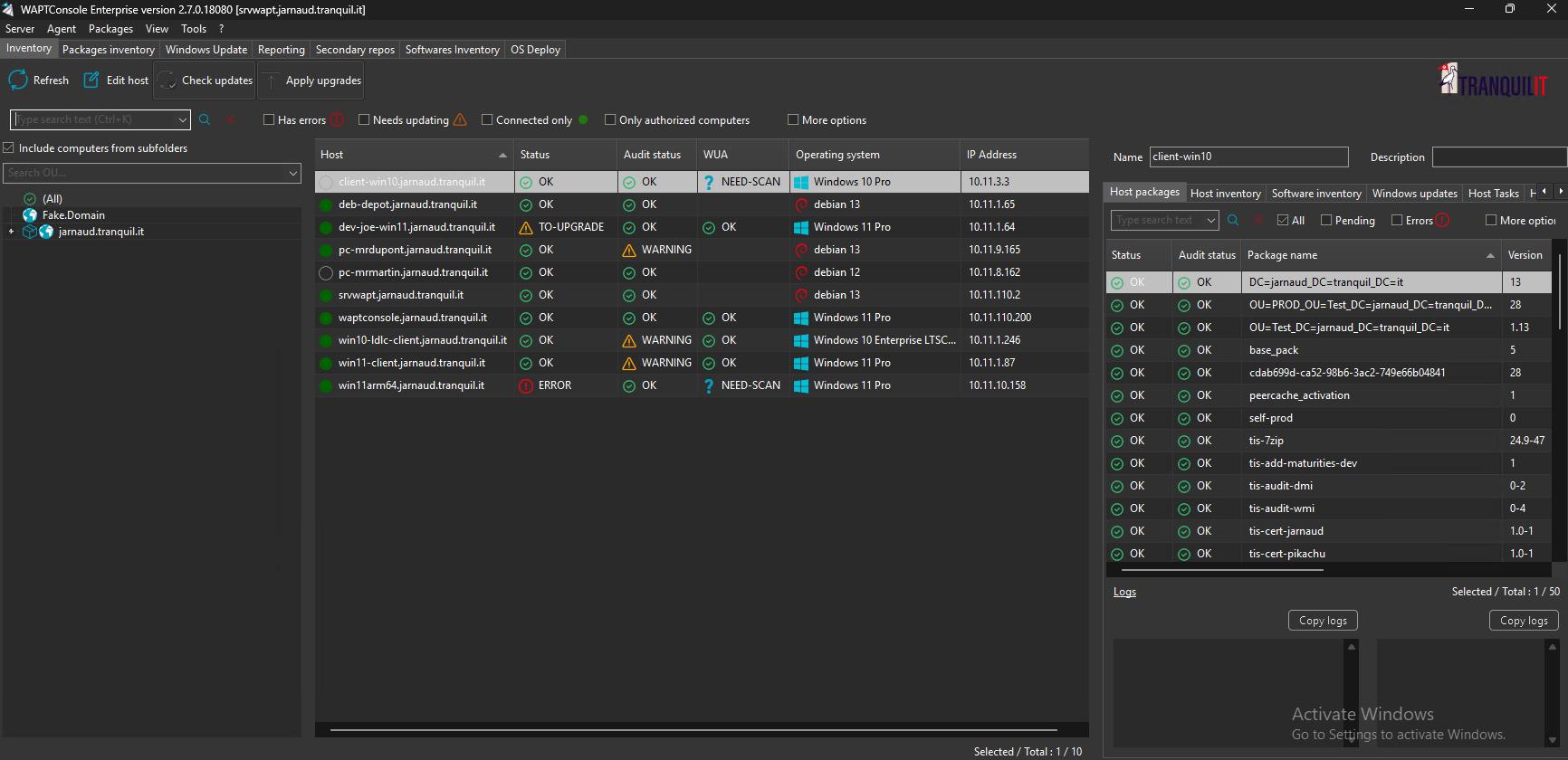Click the Edit host pencil icon
Viewport: 1568px width, 760px height.
pyautogui.click(x=91, y=81)
